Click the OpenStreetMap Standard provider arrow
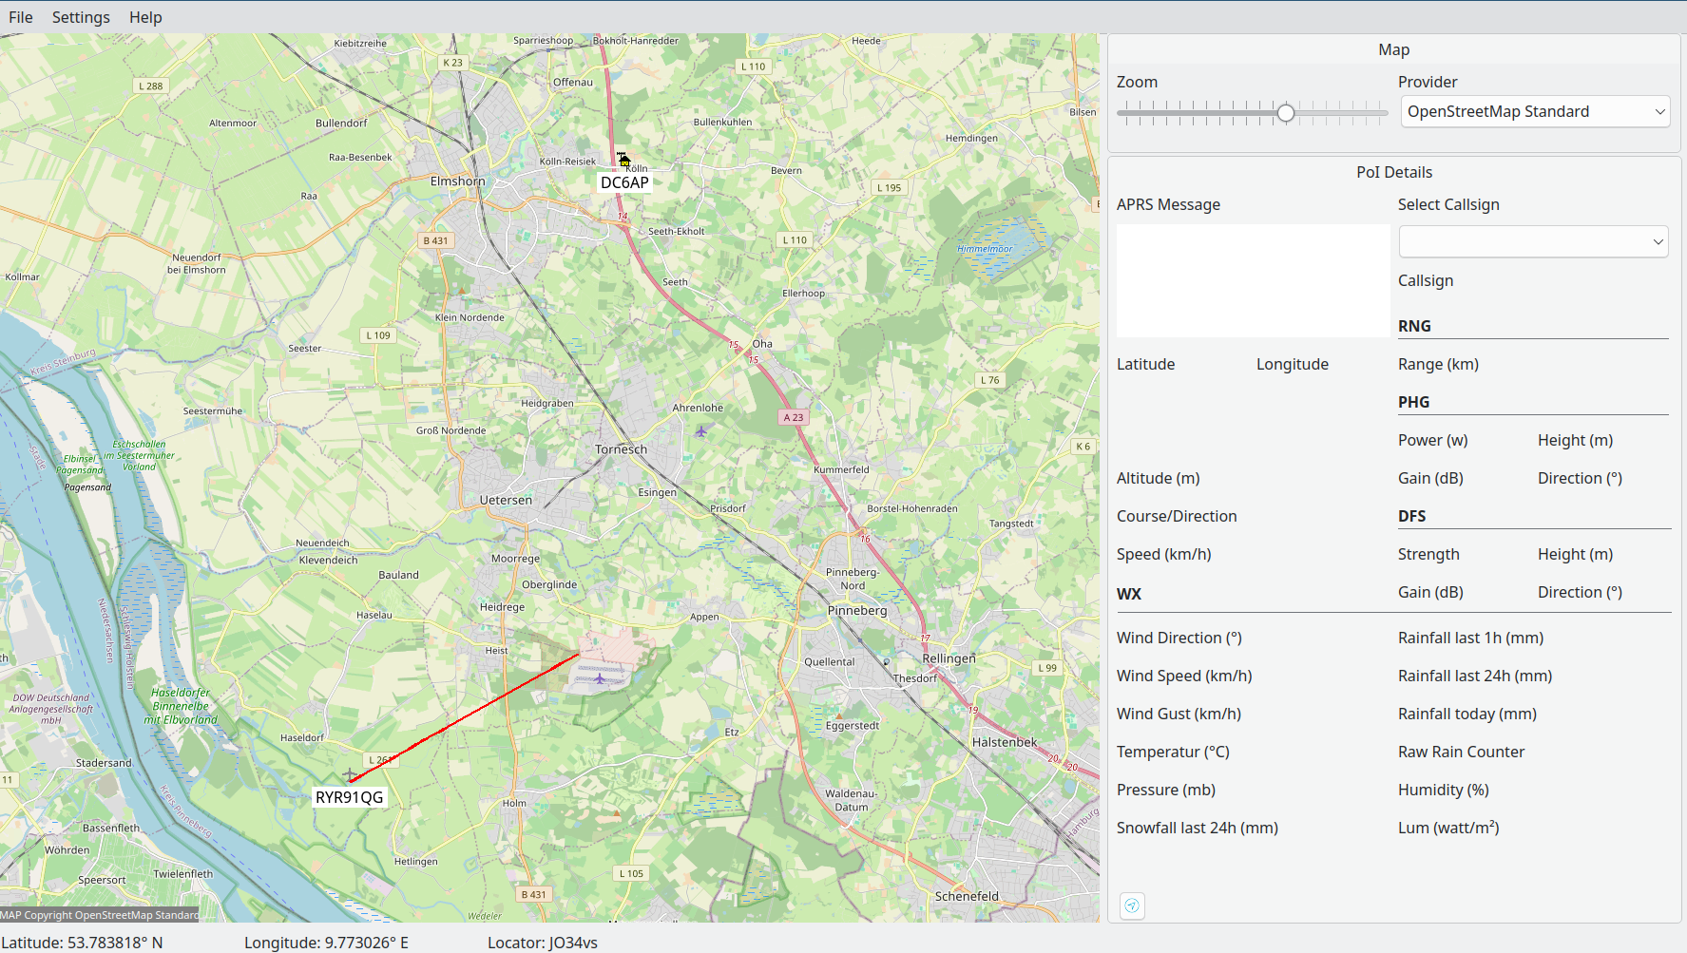This screenshot has width=1687, height=953. click(1659, 111)
